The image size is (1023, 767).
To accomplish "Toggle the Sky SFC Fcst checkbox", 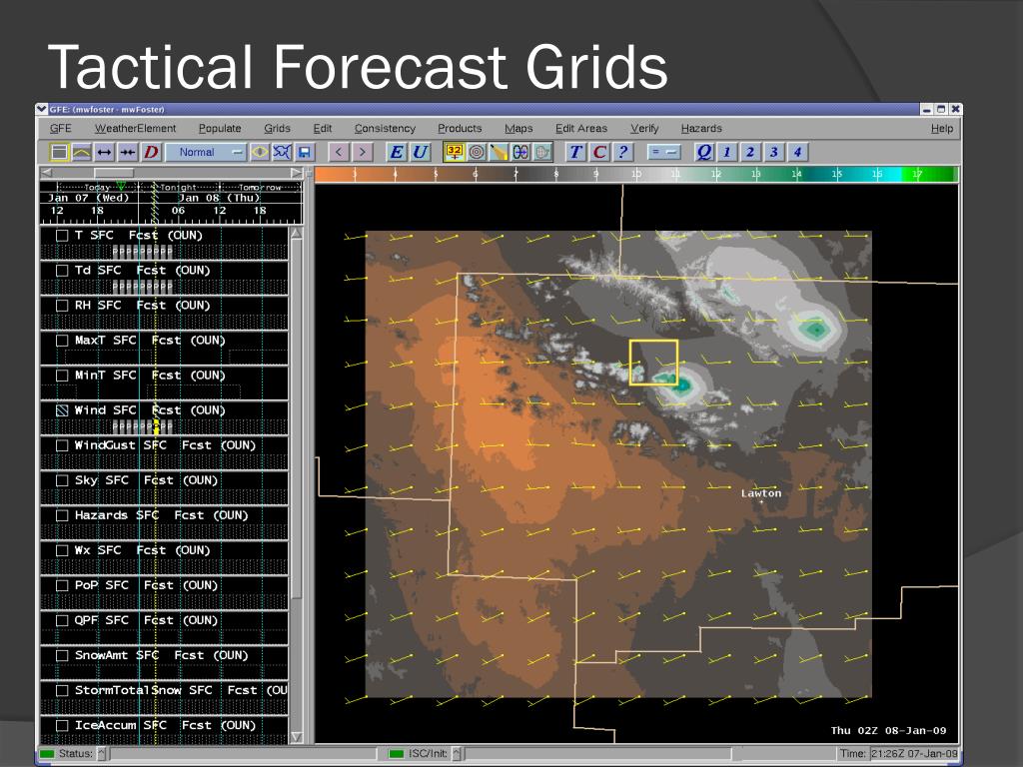I will (x=62, y=480).
